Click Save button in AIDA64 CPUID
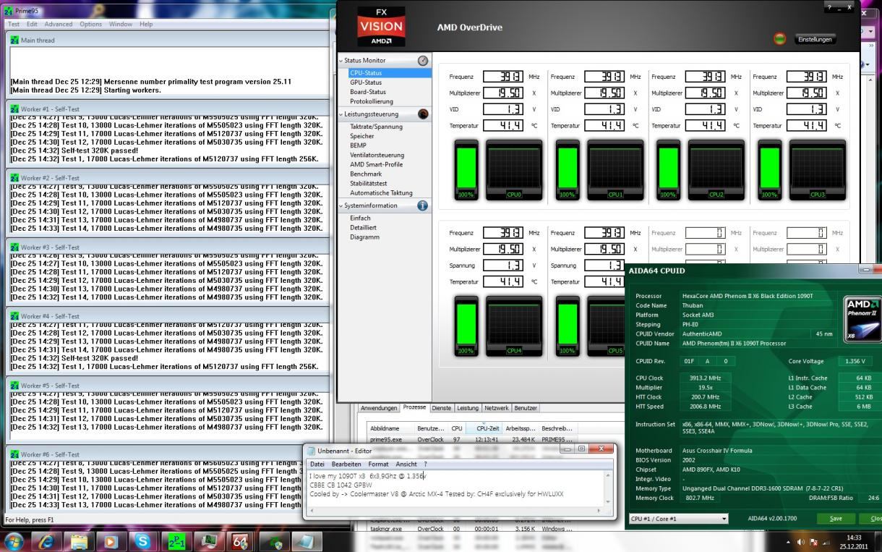The height and width of the screenshot is (552, 882). coord(836,519)
